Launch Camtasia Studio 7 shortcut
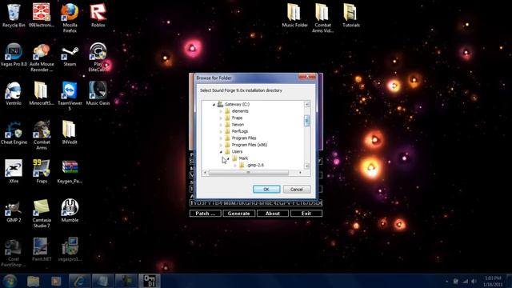The image size is (512, 288). [42, 214]
